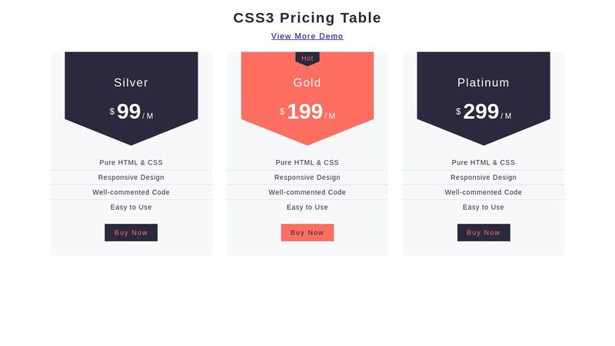615x346 pixels.
Task: Click Buy Now under Gold plan
Action: 307,233
